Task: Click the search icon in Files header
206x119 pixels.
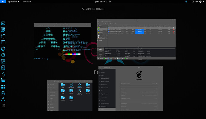Action: (76, 81)
